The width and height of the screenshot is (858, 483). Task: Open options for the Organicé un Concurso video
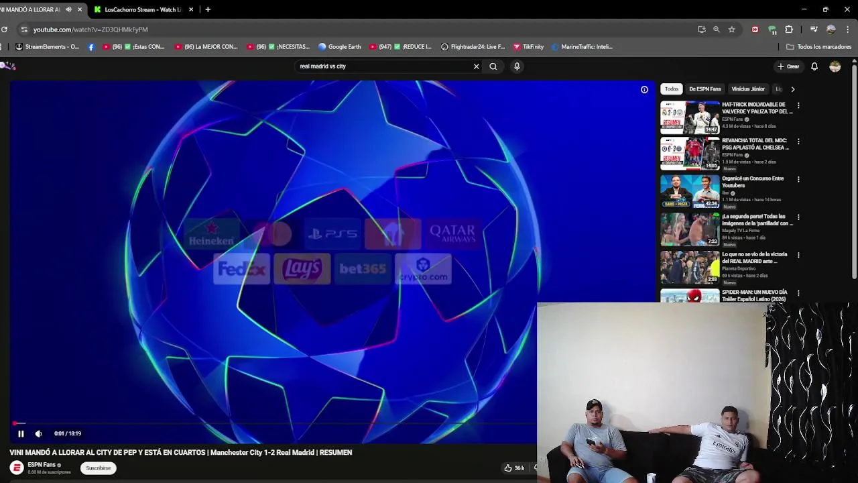[798, 179]
